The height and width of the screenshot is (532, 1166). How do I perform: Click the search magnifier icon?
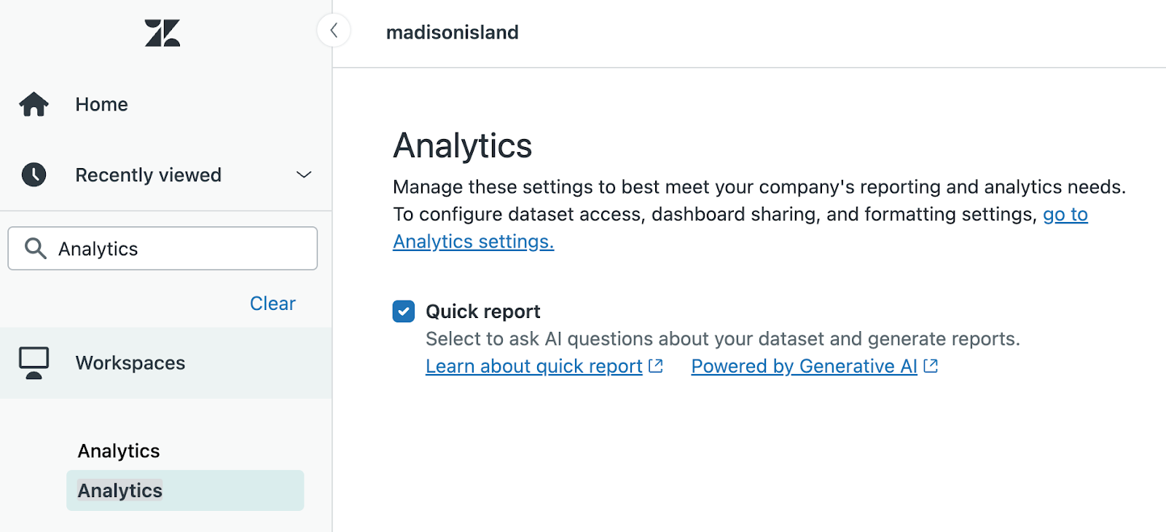click(x=35, y=248)
